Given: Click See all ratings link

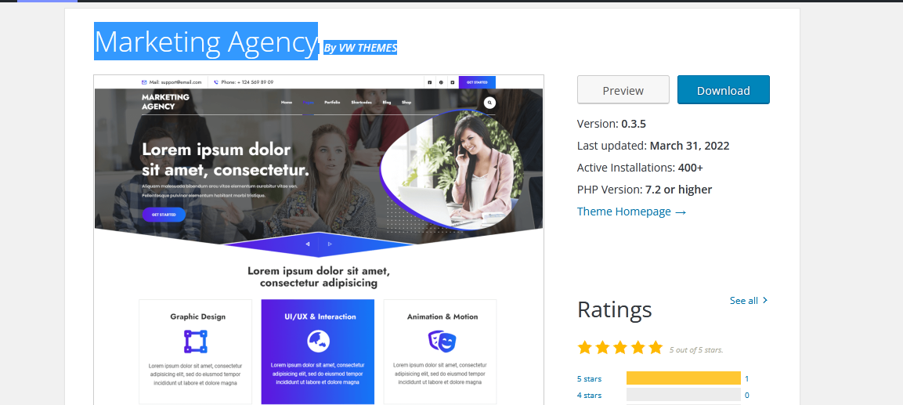Looking at the screenshot, I should [x=743, y=300].
